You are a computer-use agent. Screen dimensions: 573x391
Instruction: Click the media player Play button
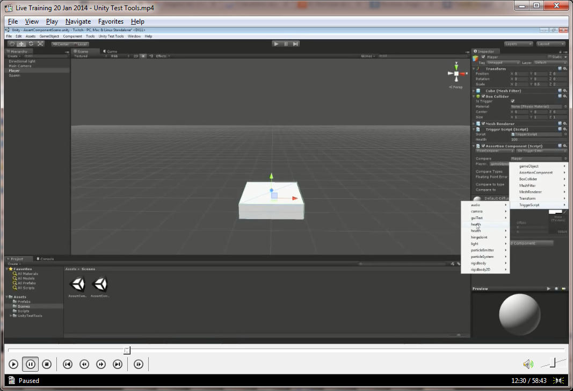point(13,364)
